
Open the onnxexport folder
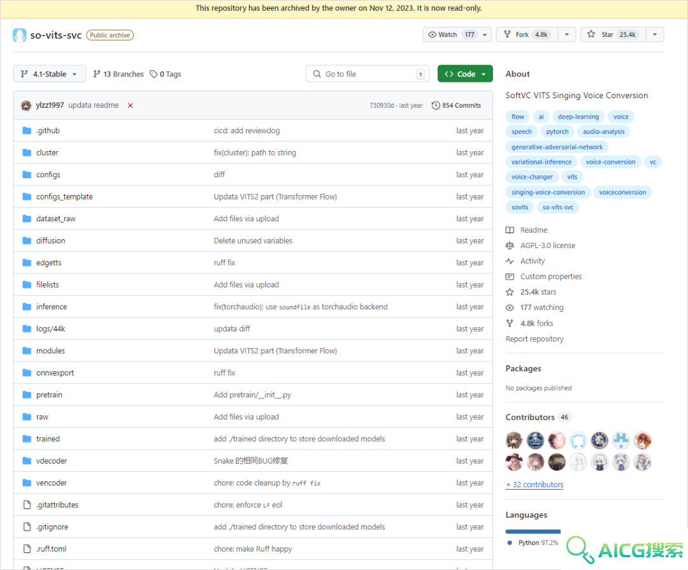tap(55, 373)
